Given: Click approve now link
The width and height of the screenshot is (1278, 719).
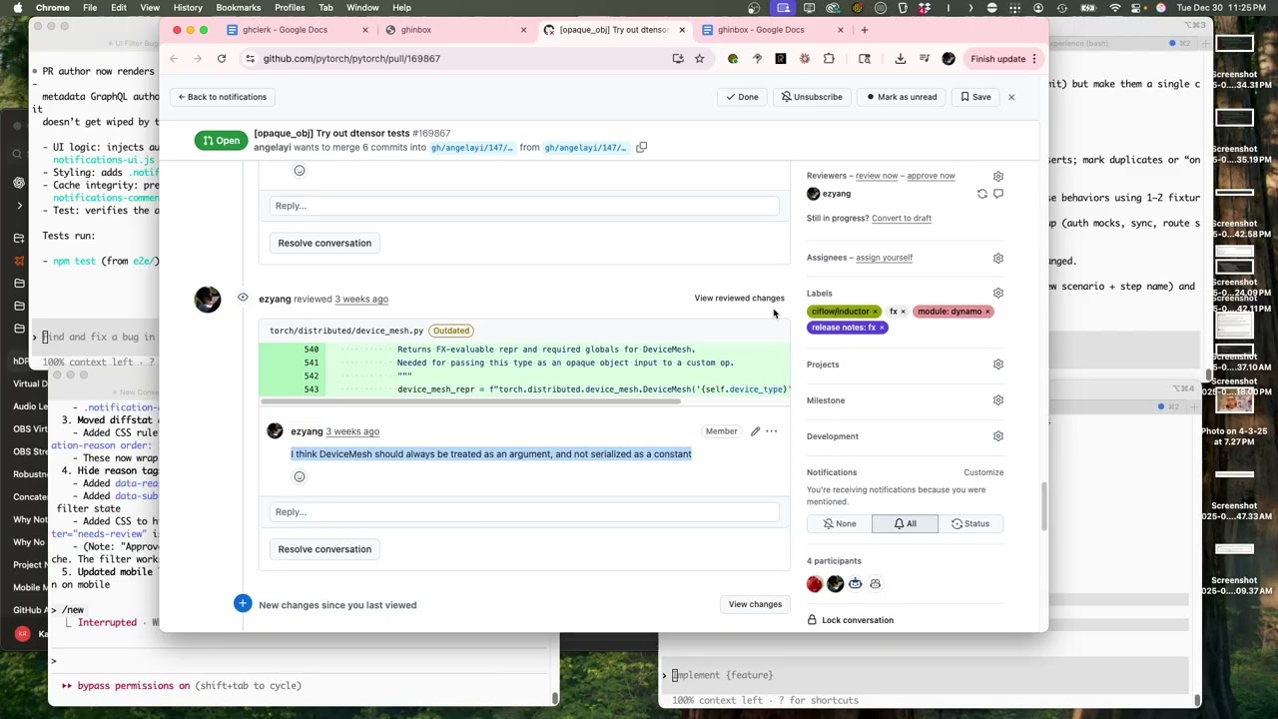Looking at the screenshot, I should click(931, 176).
